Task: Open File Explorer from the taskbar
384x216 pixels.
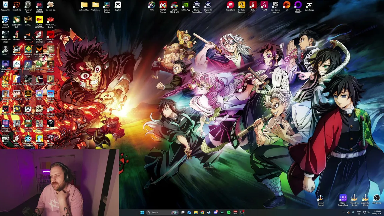Action: tap(196, 212)
